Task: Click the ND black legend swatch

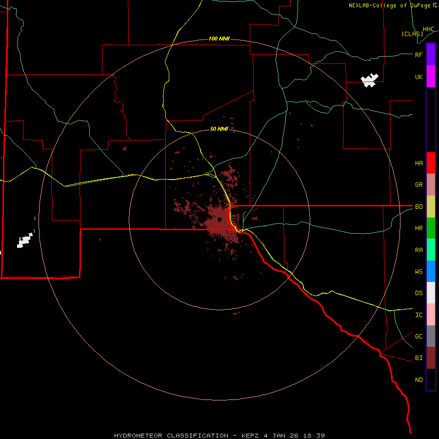Action: 431,379
